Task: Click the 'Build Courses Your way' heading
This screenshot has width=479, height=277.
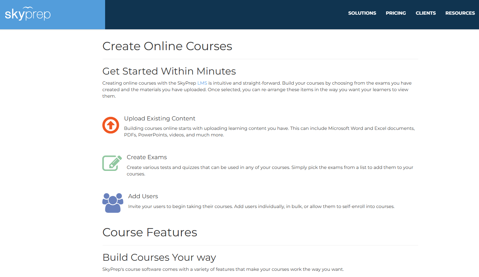Action: 159,257
